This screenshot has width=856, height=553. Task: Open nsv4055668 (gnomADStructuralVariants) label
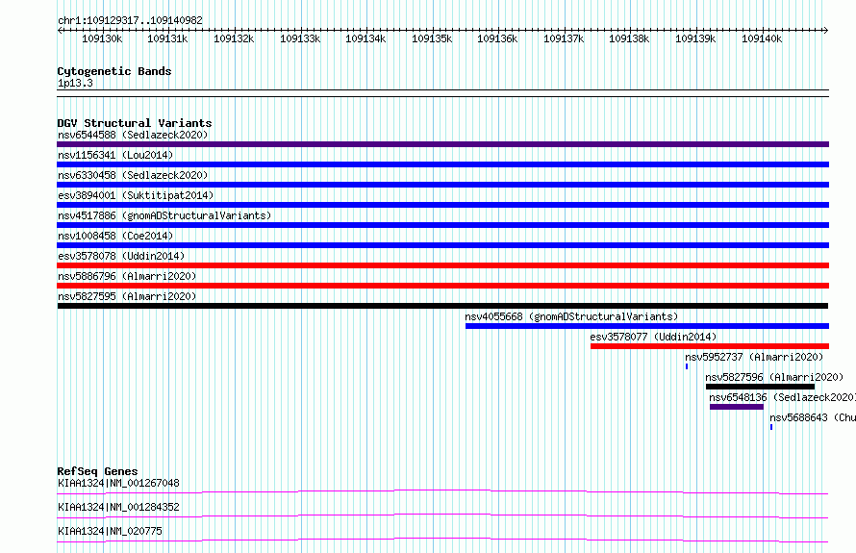click(x=571, y=316)
